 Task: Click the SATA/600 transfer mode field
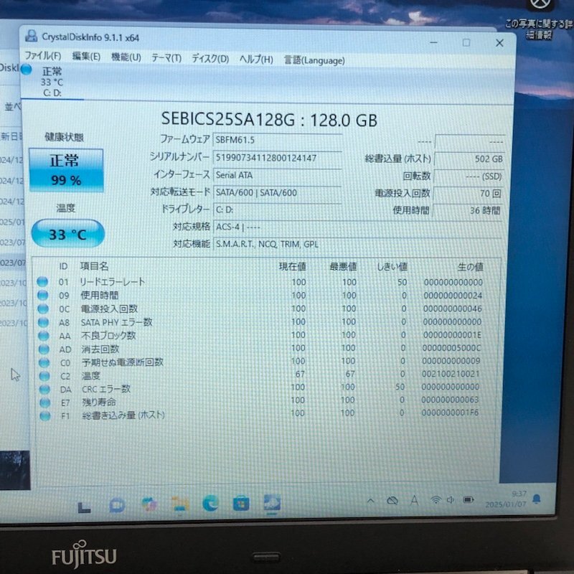[277, 192]
